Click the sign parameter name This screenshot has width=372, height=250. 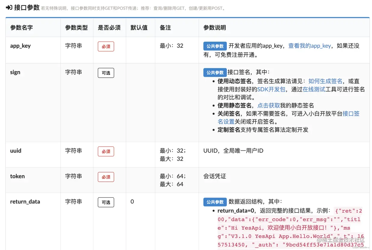(x=15, y=72)
